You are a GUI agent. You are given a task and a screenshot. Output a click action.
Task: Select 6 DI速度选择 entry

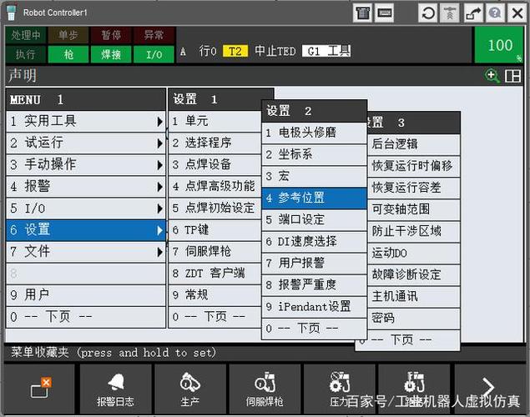coord(315,242)
